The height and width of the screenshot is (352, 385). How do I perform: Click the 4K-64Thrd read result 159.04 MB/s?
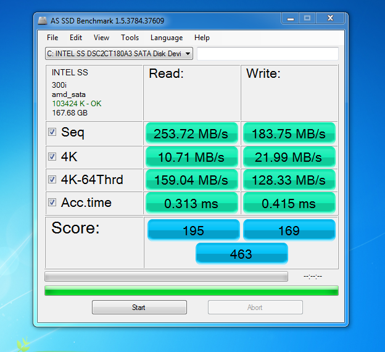coord(191,180)
